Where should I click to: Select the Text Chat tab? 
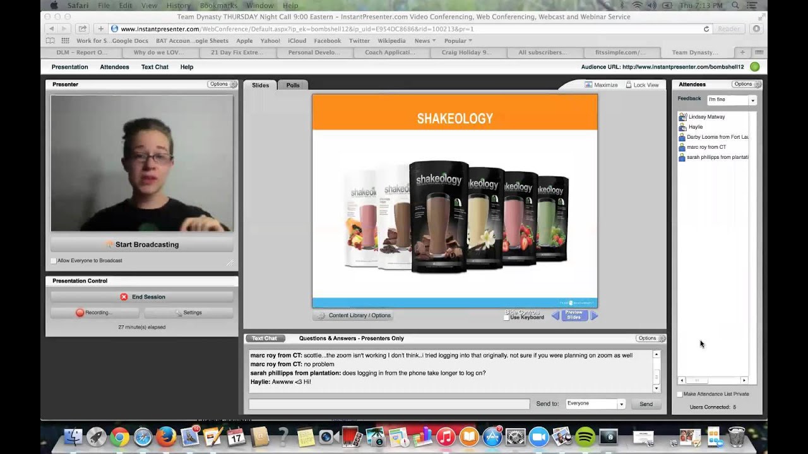click(264, 339)
